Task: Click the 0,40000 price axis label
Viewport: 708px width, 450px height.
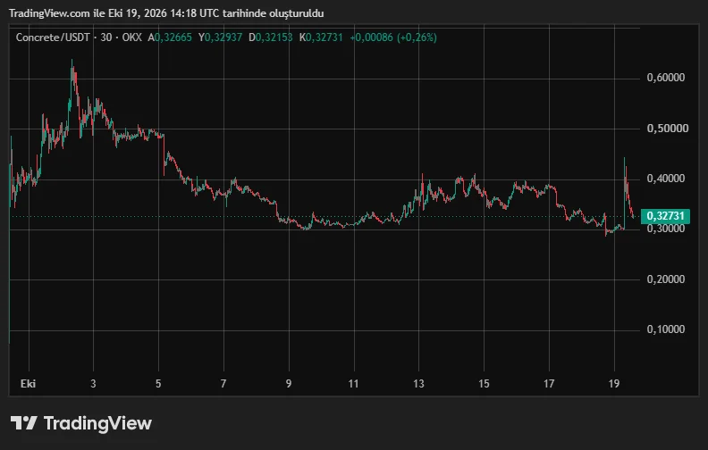Action: [666, 179]
